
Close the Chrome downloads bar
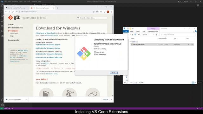pos(112,99)
